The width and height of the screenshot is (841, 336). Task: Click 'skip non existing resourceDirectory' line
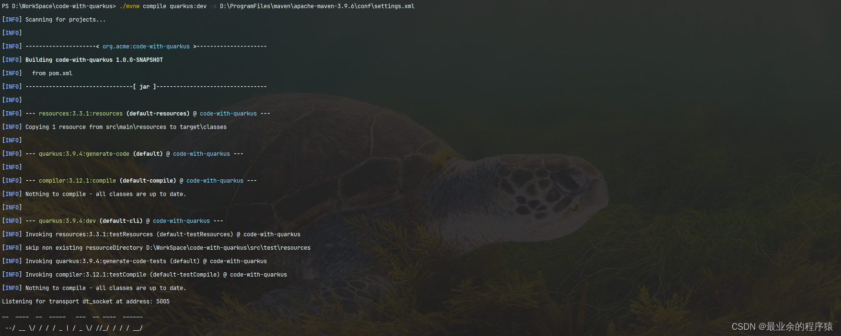pyautogui.click(x=156, y=248)
